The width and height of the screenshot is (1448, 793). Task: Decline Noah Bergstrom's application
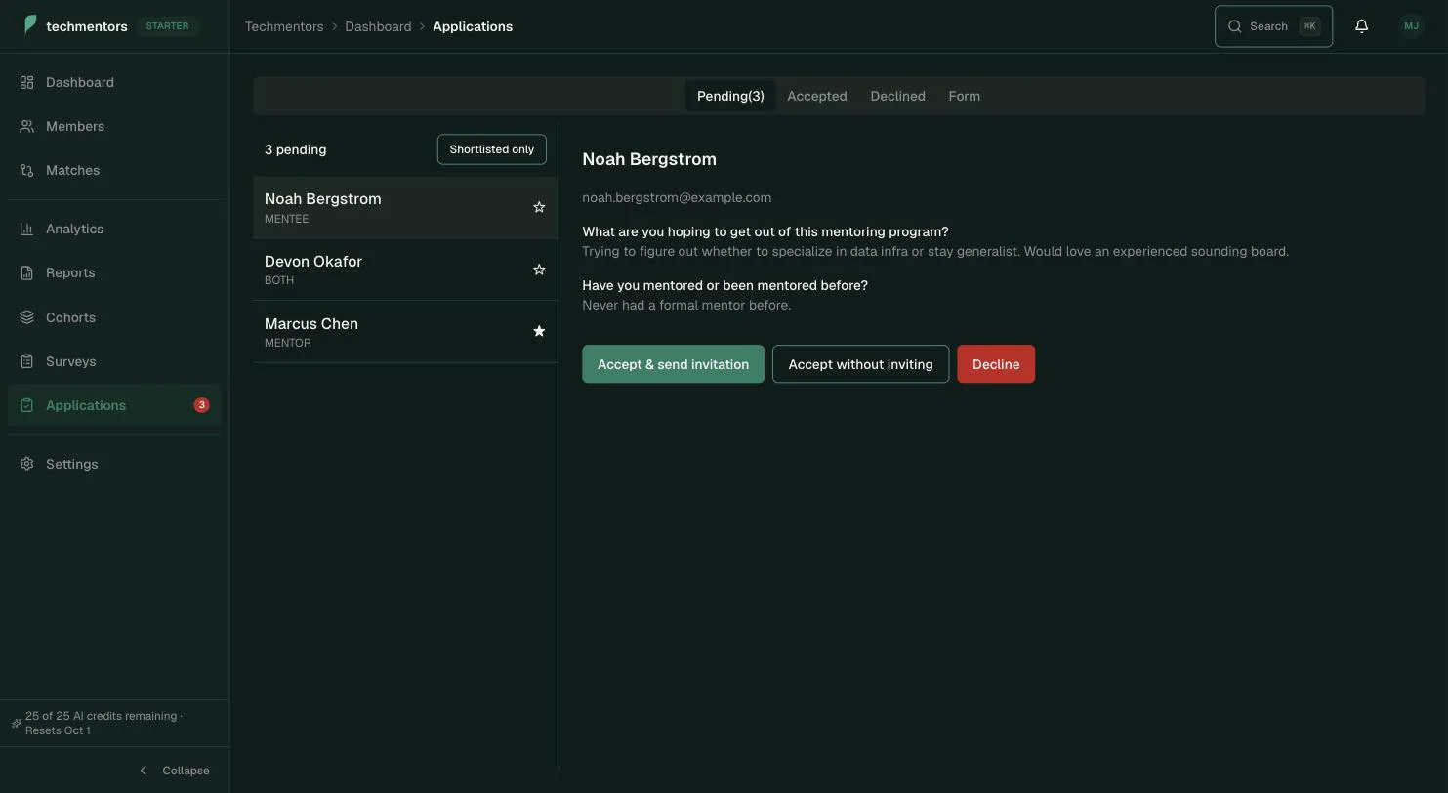point(996,364)
